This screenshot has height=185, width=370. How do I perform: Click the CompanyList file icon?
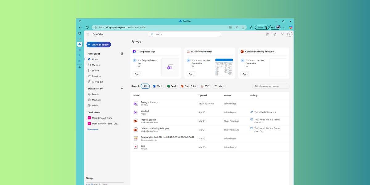136,138
